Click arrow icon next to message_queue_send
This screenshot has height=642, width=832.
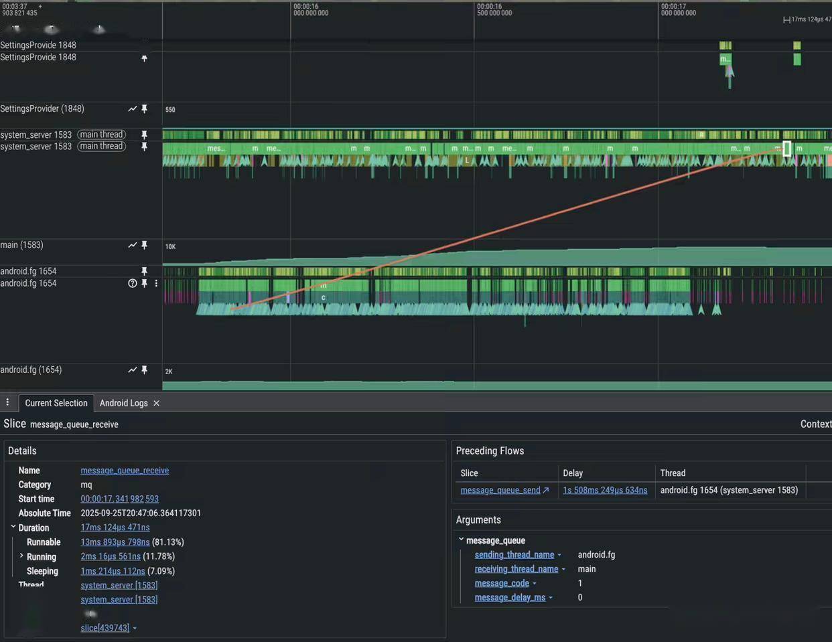pos(546,491)
